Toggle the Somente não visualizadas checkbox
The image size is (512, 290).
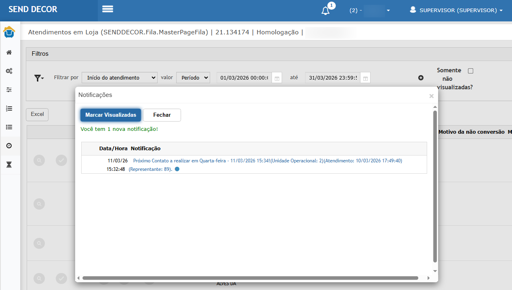[x=470, y=71]
